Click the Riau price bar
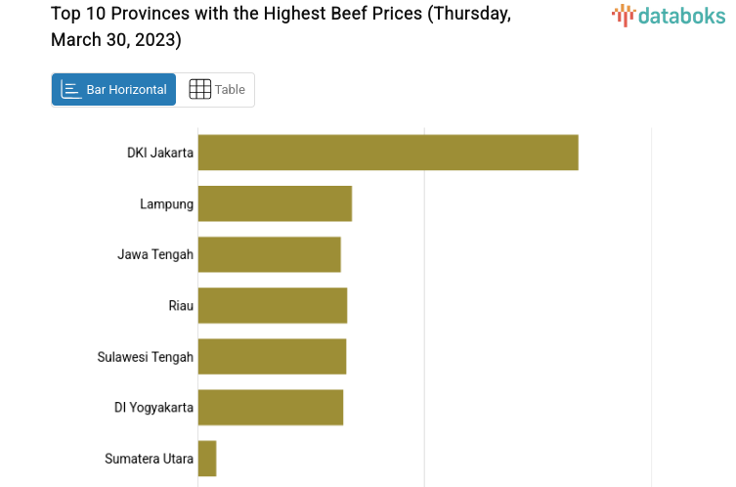This screenshot has height=487, width=736. tap(273, 305)
